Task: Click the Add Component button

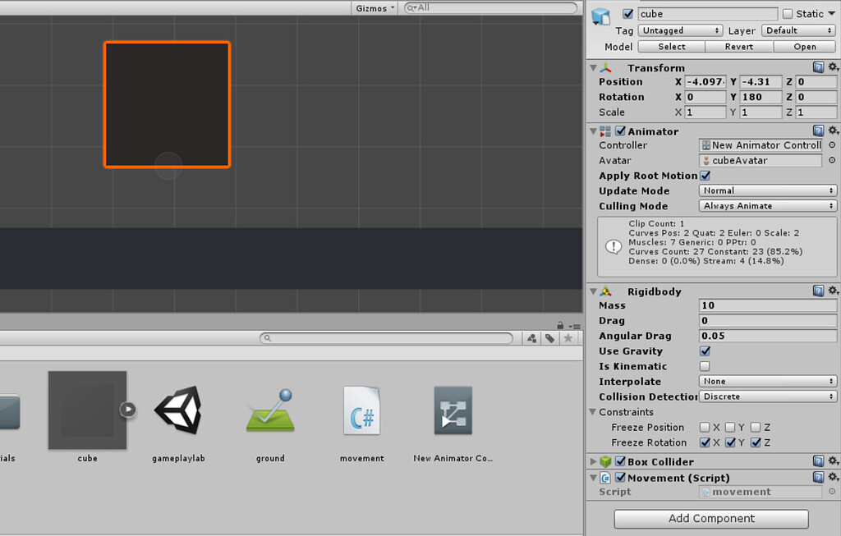Action: click(710, 519)
